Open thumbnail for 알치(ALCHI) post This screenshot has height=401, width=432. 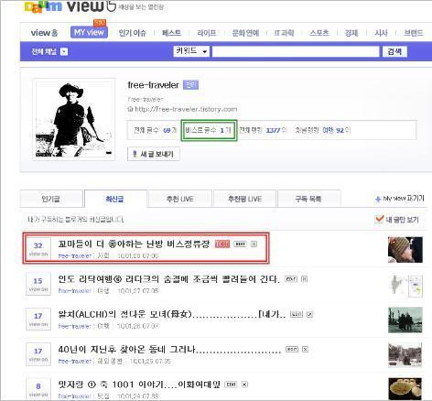pos(405,320)
